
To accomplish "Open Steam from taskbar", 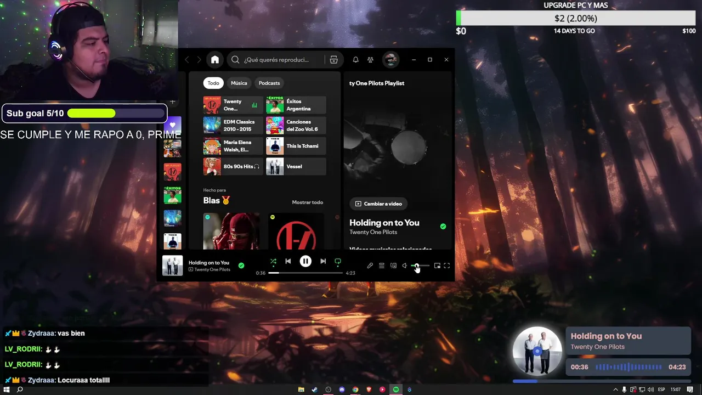I will 314,390.
